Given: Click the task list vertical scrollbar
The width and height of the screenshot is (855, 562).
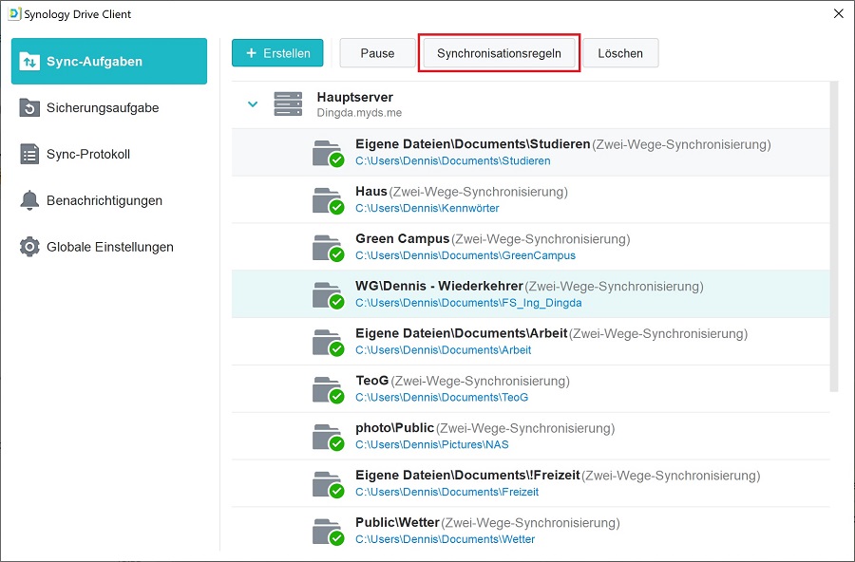Looking at the screenshot, I should 834,236.
